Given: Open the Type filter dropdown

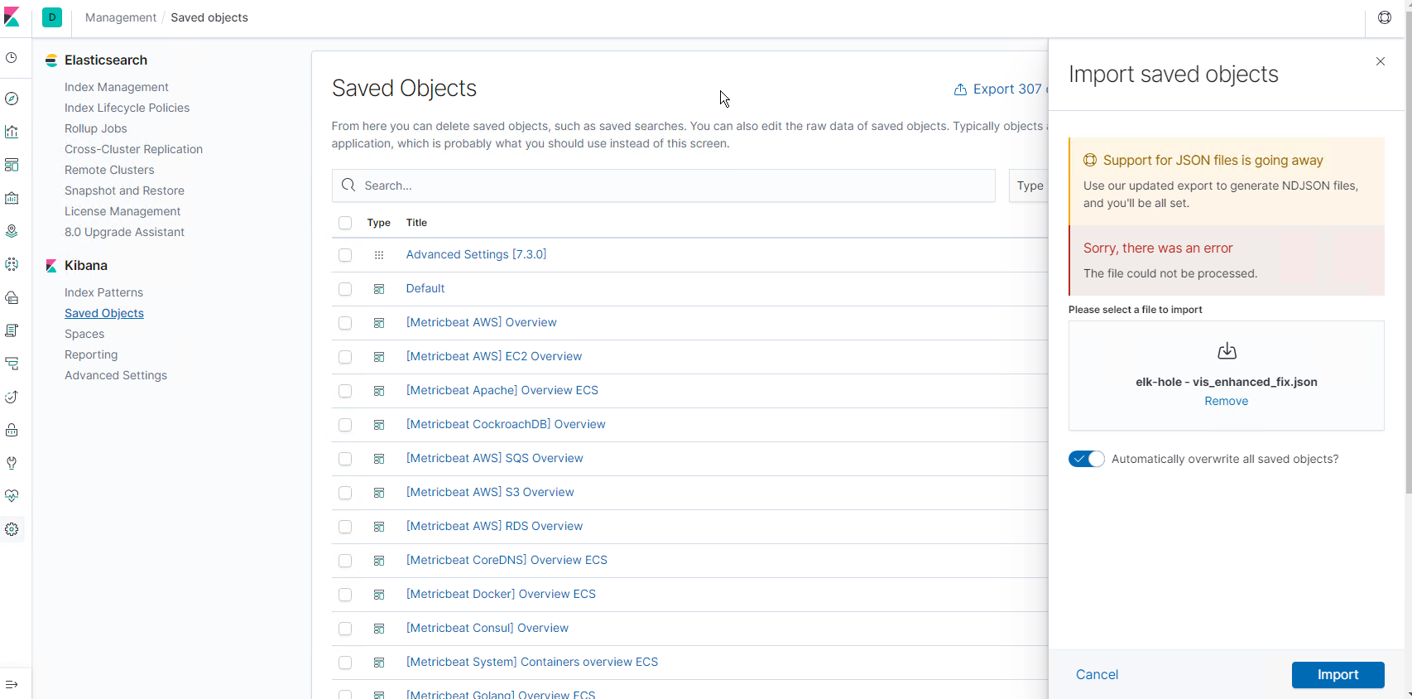Looking at the screenshot, I should click(x=1029, y=186).
